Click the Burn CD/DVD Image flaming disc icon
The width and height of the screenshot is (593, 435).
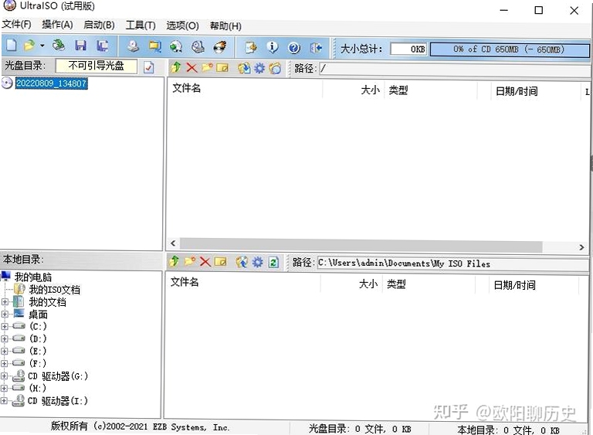(220, 46)
